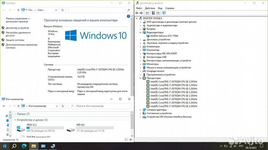Screen dimensions: 268x150
Task: Click the WD (G:) drive icon
Action: (71, 130)
